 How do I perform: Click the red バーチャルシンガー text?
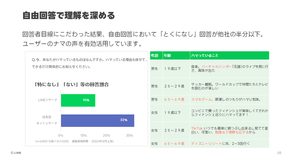click(216, 67)
